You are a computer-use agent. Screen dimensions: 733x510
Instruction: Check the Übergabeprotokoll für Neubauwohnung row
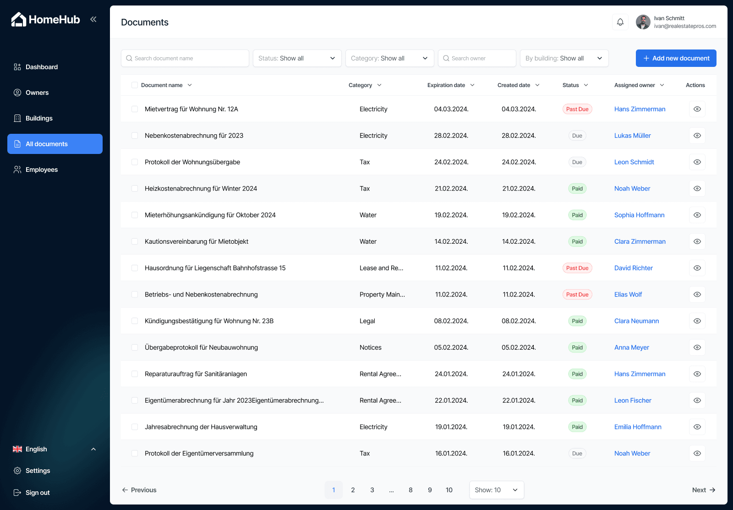coord(135,348)
